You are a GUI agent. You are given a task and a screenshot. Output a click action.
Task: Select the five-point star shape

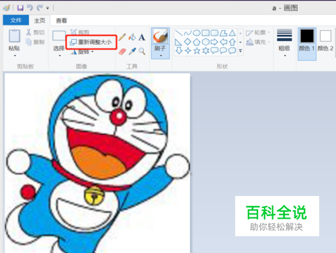pyautogui.click(x=197, y=51)
